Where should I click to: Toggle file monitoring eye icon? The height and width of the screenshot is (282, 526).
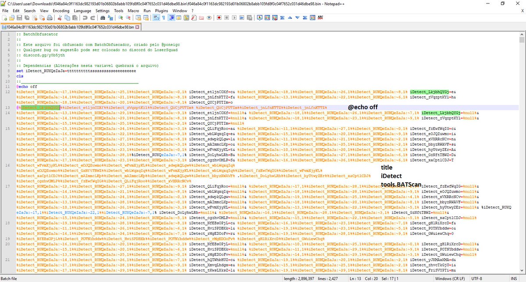(209, 18)
